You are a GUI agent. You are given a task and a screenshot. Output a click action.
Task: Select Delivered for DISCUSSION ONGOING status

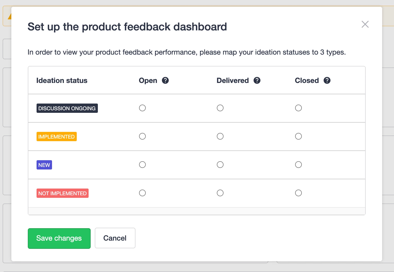coord(220,108)
